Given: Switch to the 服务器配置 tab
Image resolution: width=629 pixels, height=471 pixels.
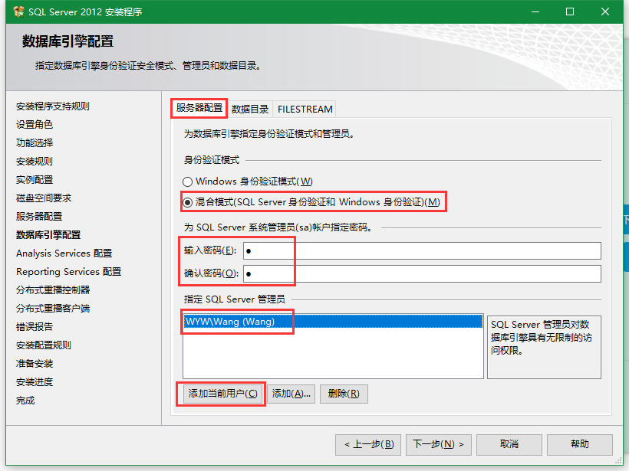Looking at the screenshot, I should point(199,109).
